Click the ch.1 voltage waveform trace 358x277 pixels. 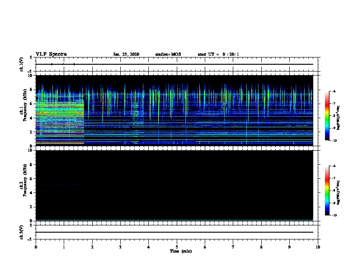pos(174,64)
